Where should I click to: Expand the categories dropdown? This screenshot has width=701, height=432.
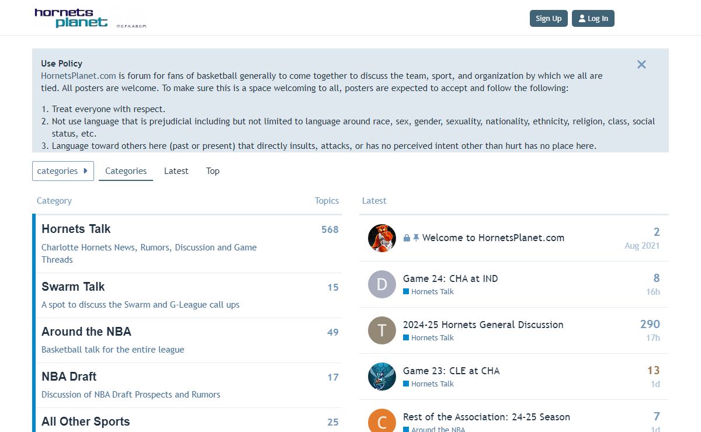[63, 171]
